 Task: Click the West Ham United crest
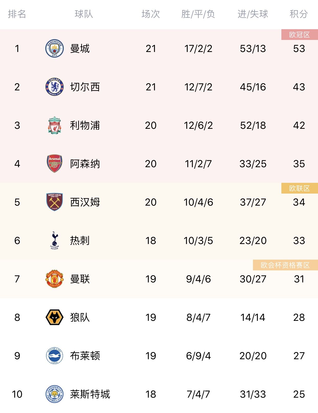coord(55,202)
